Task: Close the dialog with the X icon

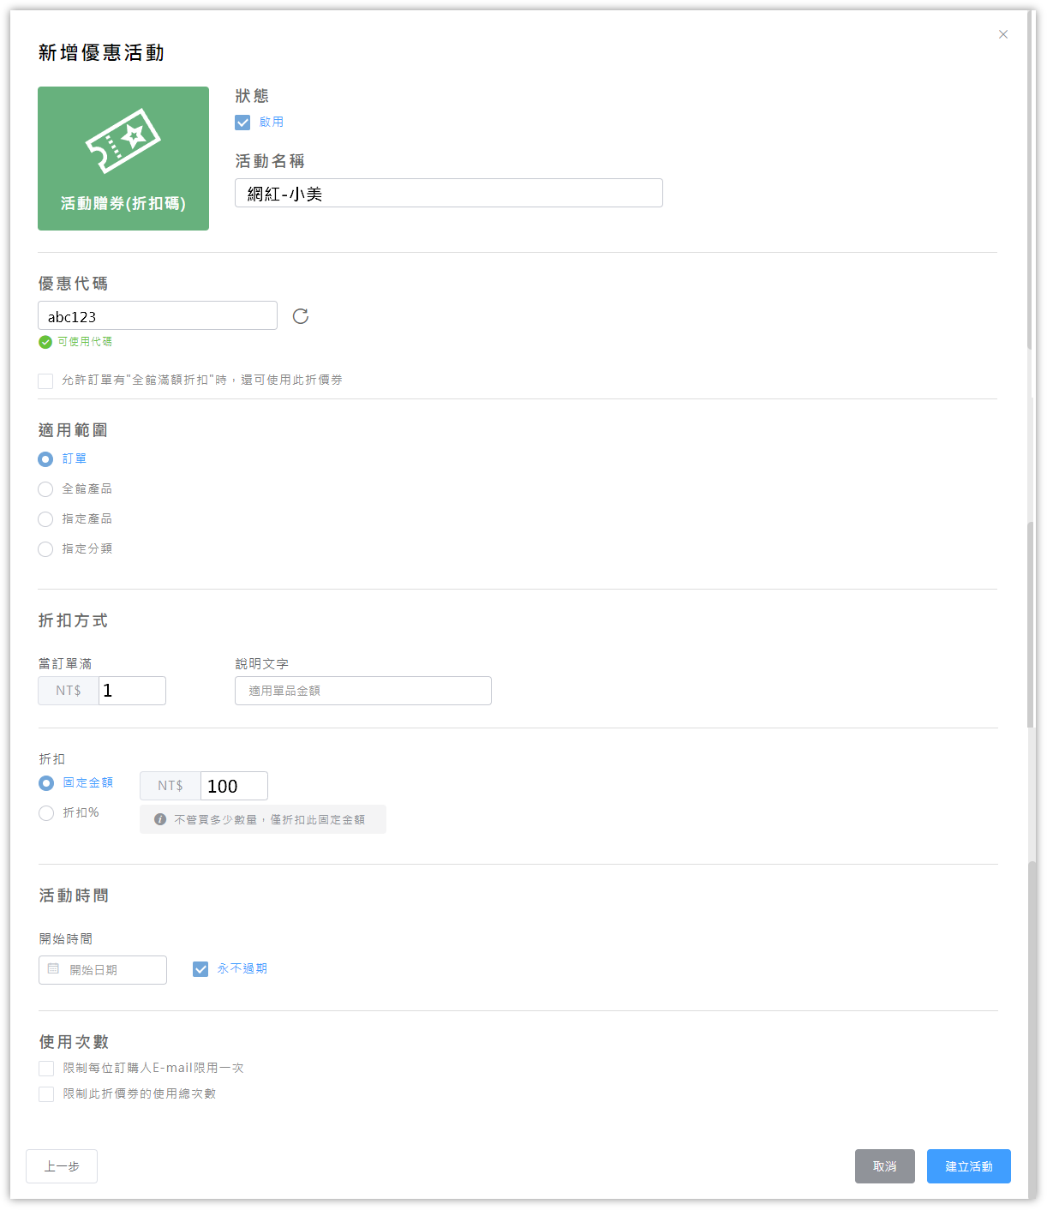Action: tap(1003, 34)
